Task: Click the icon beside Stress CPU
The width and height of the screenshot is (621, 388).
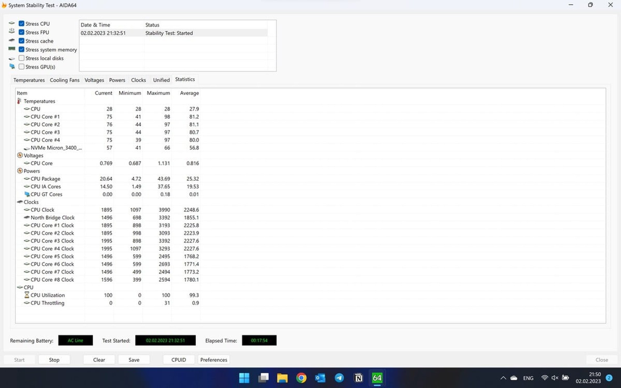Action: coord(12,23)
